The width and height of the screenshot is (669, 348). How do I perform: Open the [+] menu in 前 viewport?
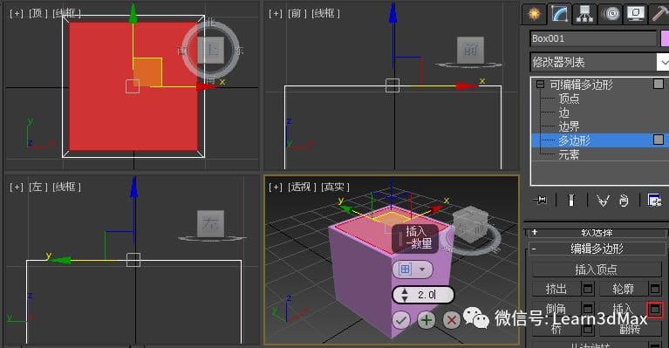pos(276,14)
